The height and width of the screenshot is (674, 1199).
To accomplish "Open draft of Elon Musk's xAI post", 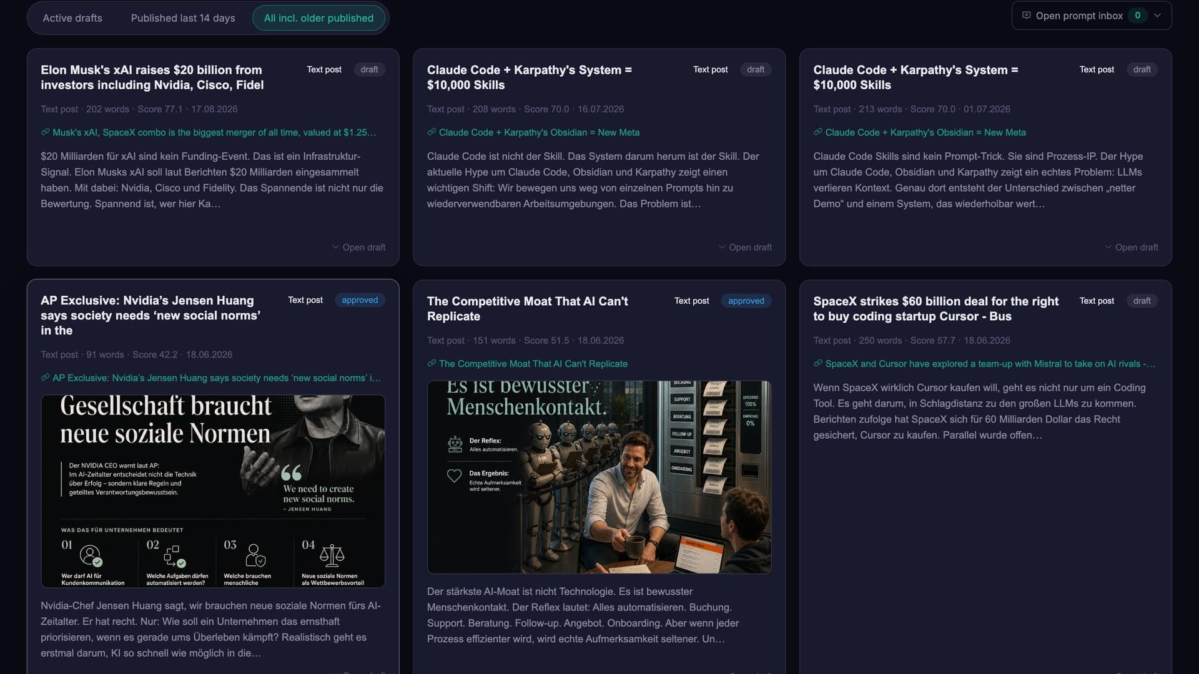I will (359, 247).
